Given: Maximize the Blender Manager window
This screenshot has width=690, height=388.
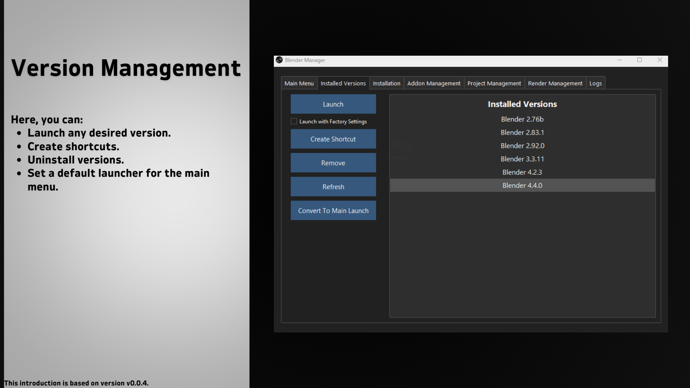Looking at the screenshot, I should pos(639,60).
